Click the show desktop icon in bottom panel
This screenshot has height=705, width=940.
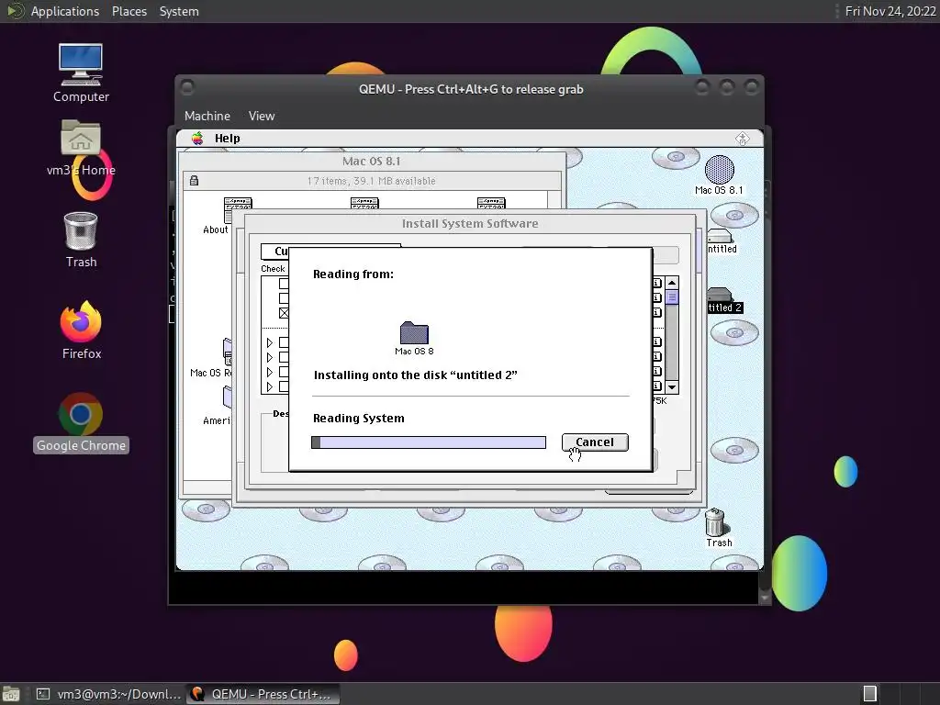pyautogui.click(x=11, y=694)
